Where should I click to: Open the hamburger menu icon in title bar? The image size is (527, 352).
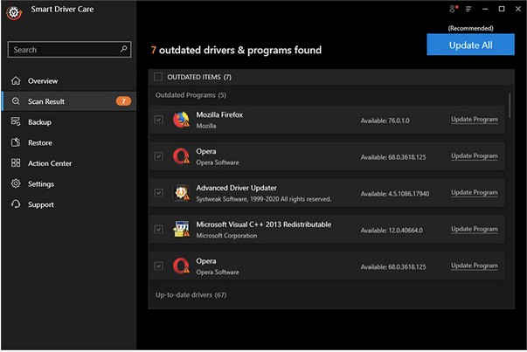click(468, 9)
